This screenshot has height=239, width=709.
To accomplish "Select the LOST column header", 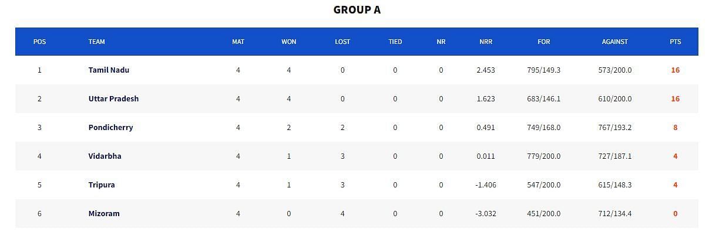I will pyautogui.click(x=342, y=42).
